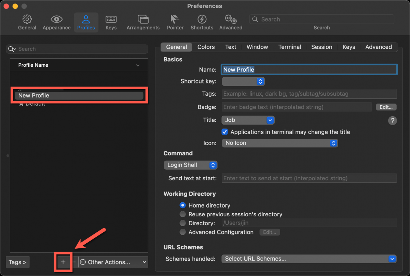Click the minus button to remove profile

74,262
